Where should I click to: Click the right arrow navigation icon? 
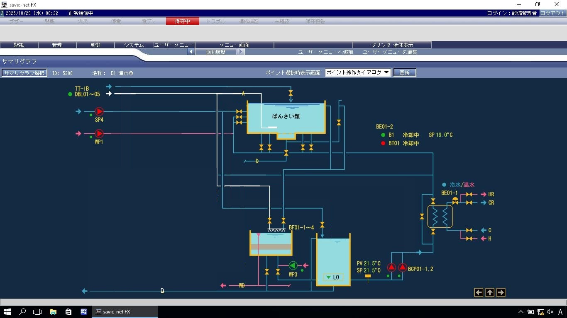(x=501, y=292)
